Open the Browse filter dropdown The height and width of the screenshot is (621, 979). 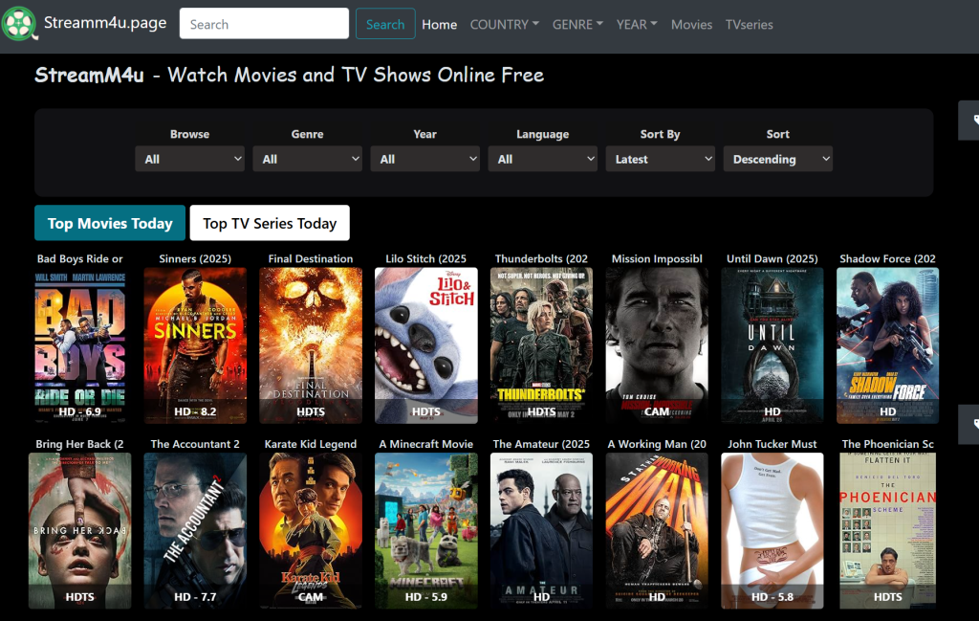(x=190, y=159)
